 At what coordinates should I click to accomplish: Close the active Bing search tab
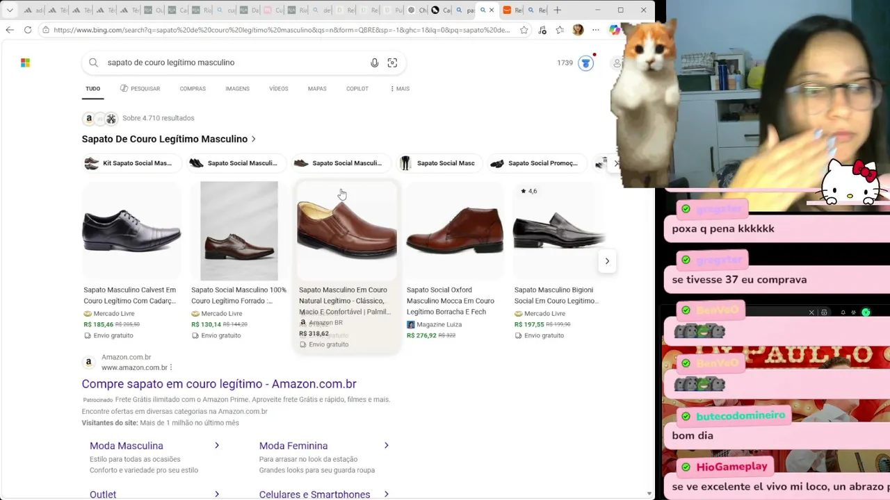pos(492,10)
